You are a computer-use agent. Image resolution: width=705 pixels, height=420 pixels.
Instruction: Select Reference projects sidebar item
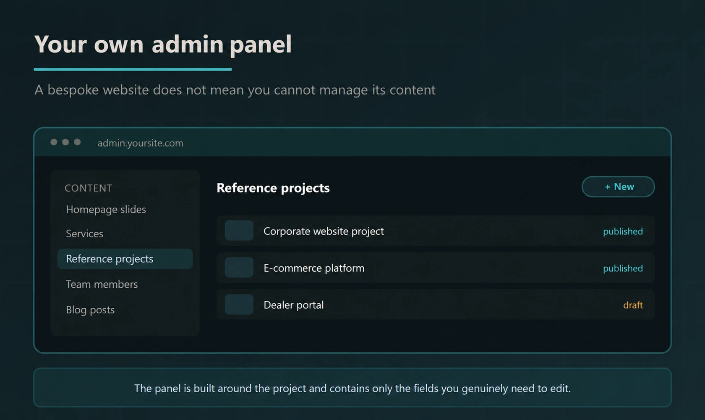pyautogui.click(x=125, y=259)
